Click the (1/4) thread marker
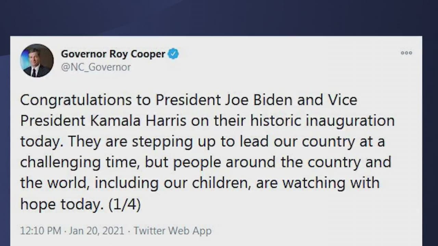This screenshot has height=246, width=438. tap(125, 204)
